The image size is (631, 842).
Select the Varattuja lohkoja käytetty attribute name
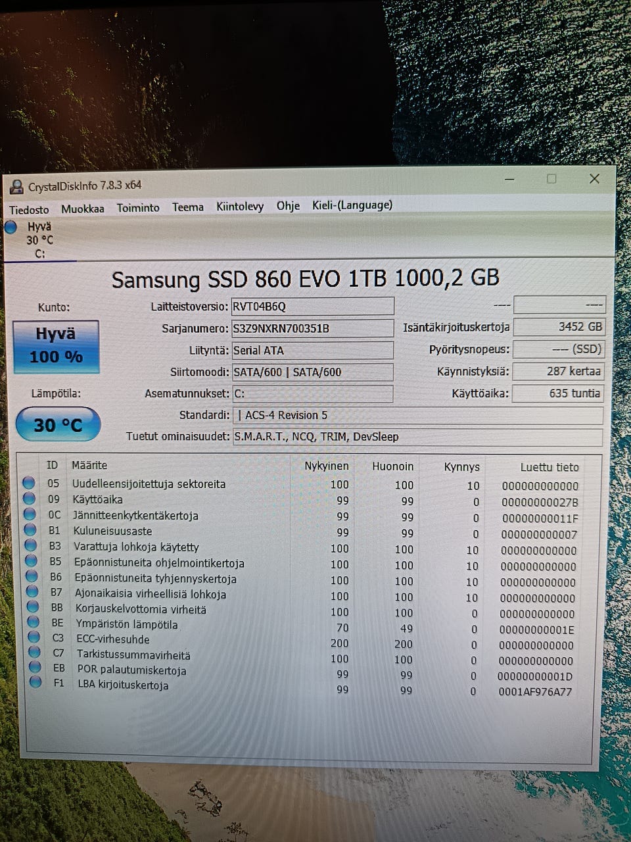tap(136, 547)
